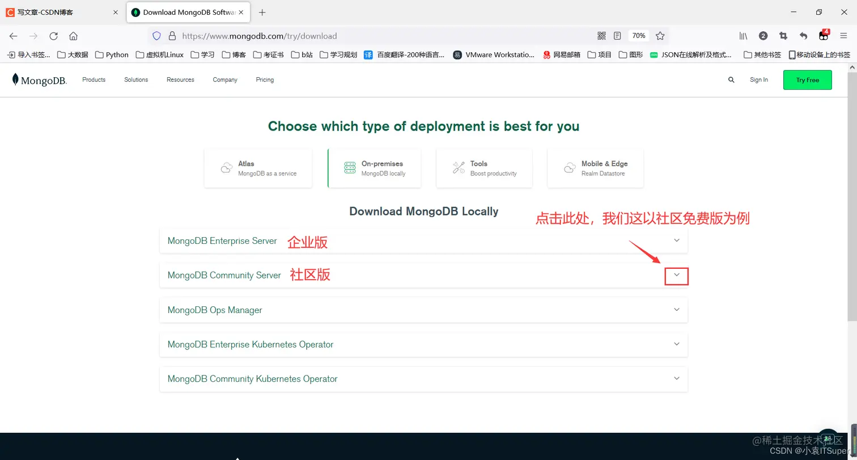Open the Firefox hamburger menu
This screenshot has height=460, width=857.
[843, 36]
